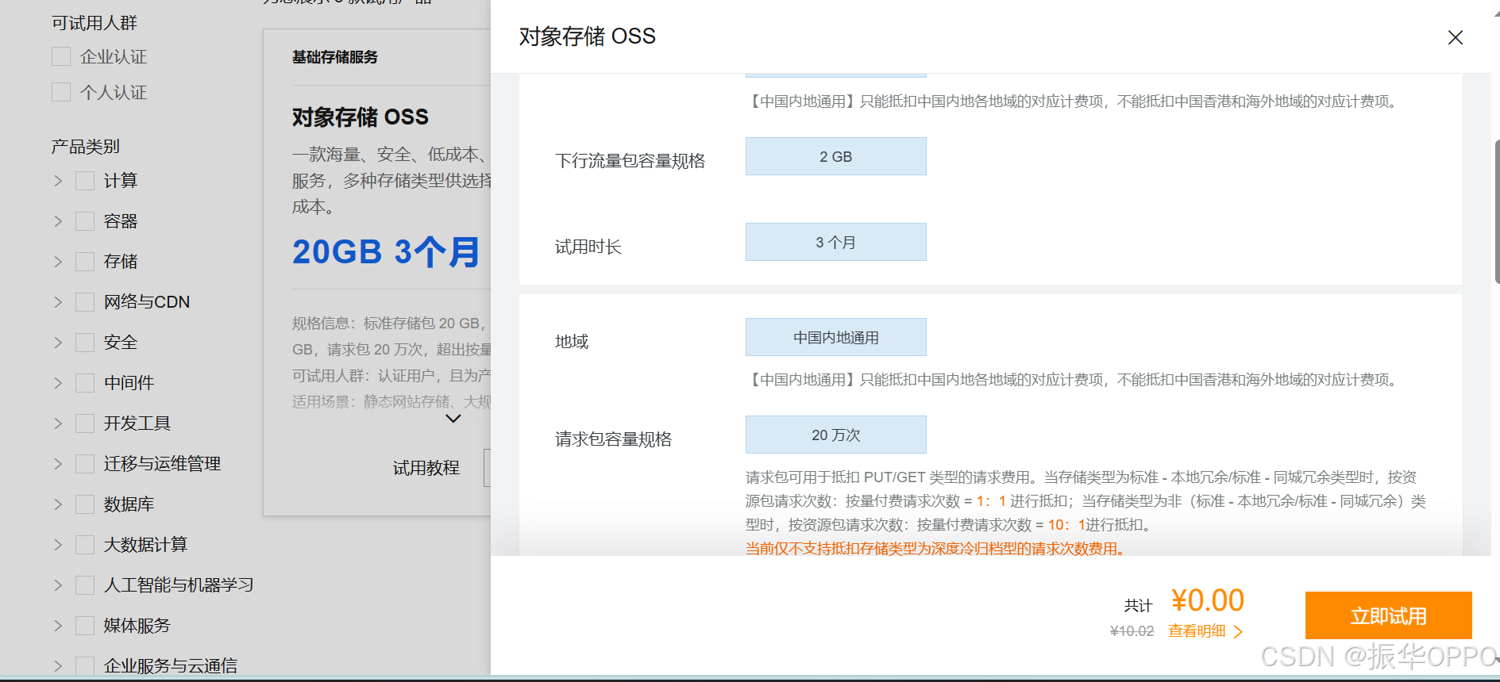Close the 对象存储 OSS panel
1500x682 pixels.
pos(1455,37)
